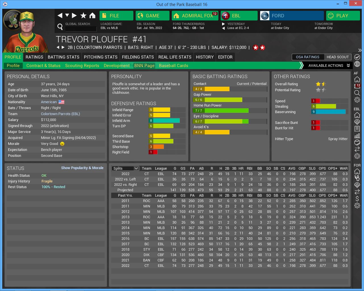This screenshot has height=291, width=364.
Task: Open the Splits dropdown
Action: [x=125, y=168]
